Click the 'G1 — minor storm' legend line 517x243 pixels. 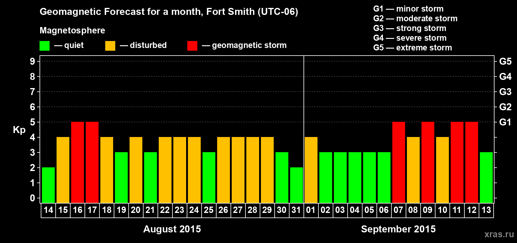click(x=408, y=9)
